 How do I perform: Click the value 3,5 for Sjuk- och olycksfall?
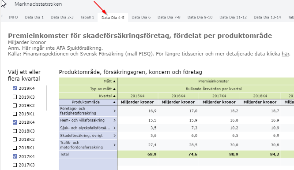point(153,128)
